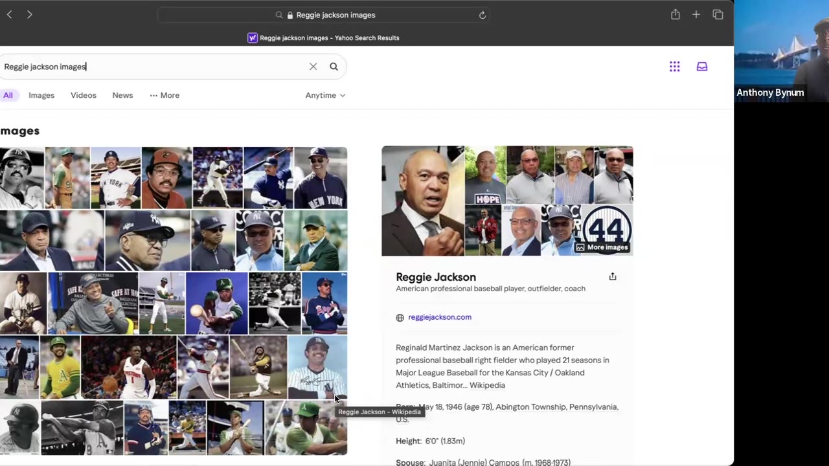Viewport: 829px width, 466px height.
Task: Click the Safari address bar
Action: [x=323, y=15]
